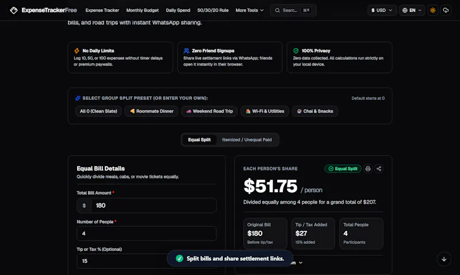
Task: Switch to Itemized / Unequal Paid tab
Action: [x=247, y=140]
